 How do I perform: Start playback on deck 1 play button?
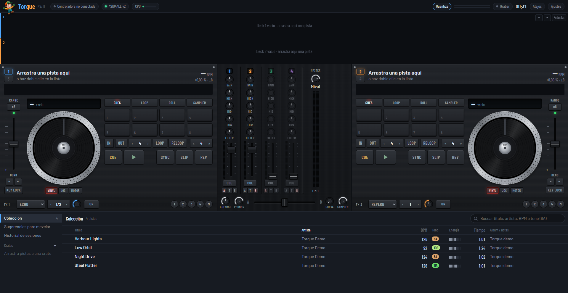pyautogui.click(x=134, y=157)
